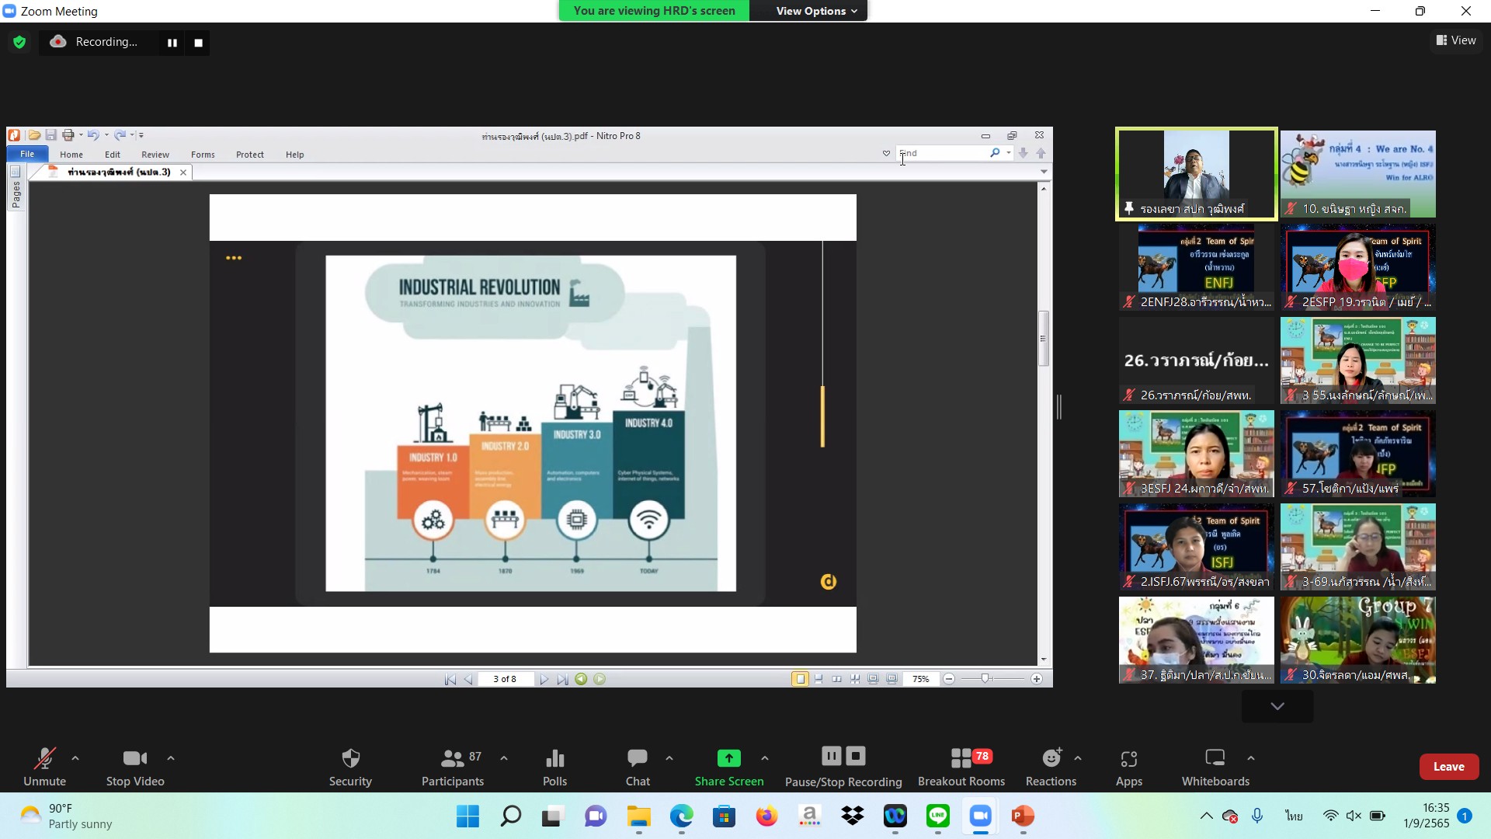Pause the recording at the top-left indicator
Viewport: 1491px width, 839px height.
(172, 43)
